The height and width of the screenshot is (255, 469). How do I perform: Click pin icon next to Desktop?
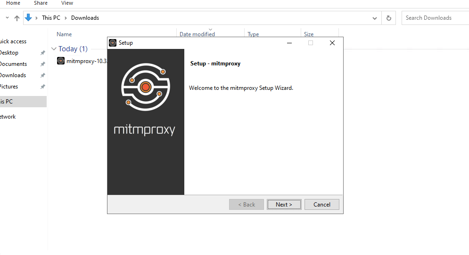point(43,53)
